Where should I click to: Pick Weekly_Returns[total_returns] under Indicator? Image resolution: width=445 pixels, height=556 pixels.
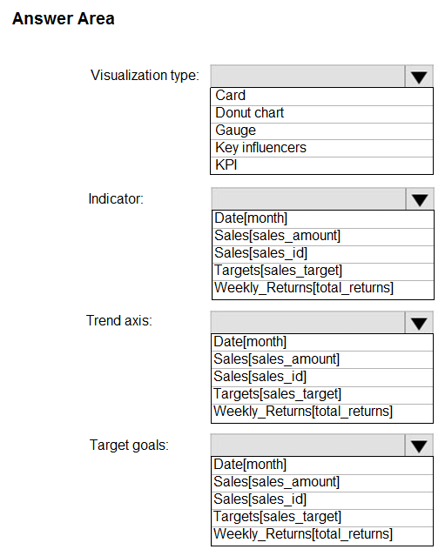[x=322, y=289]
